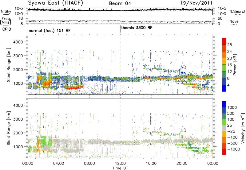Viewport: 246px width, 170px height.
Task: Click the title 'Syowa East (fitACF)'
Action: pos(56,3)
